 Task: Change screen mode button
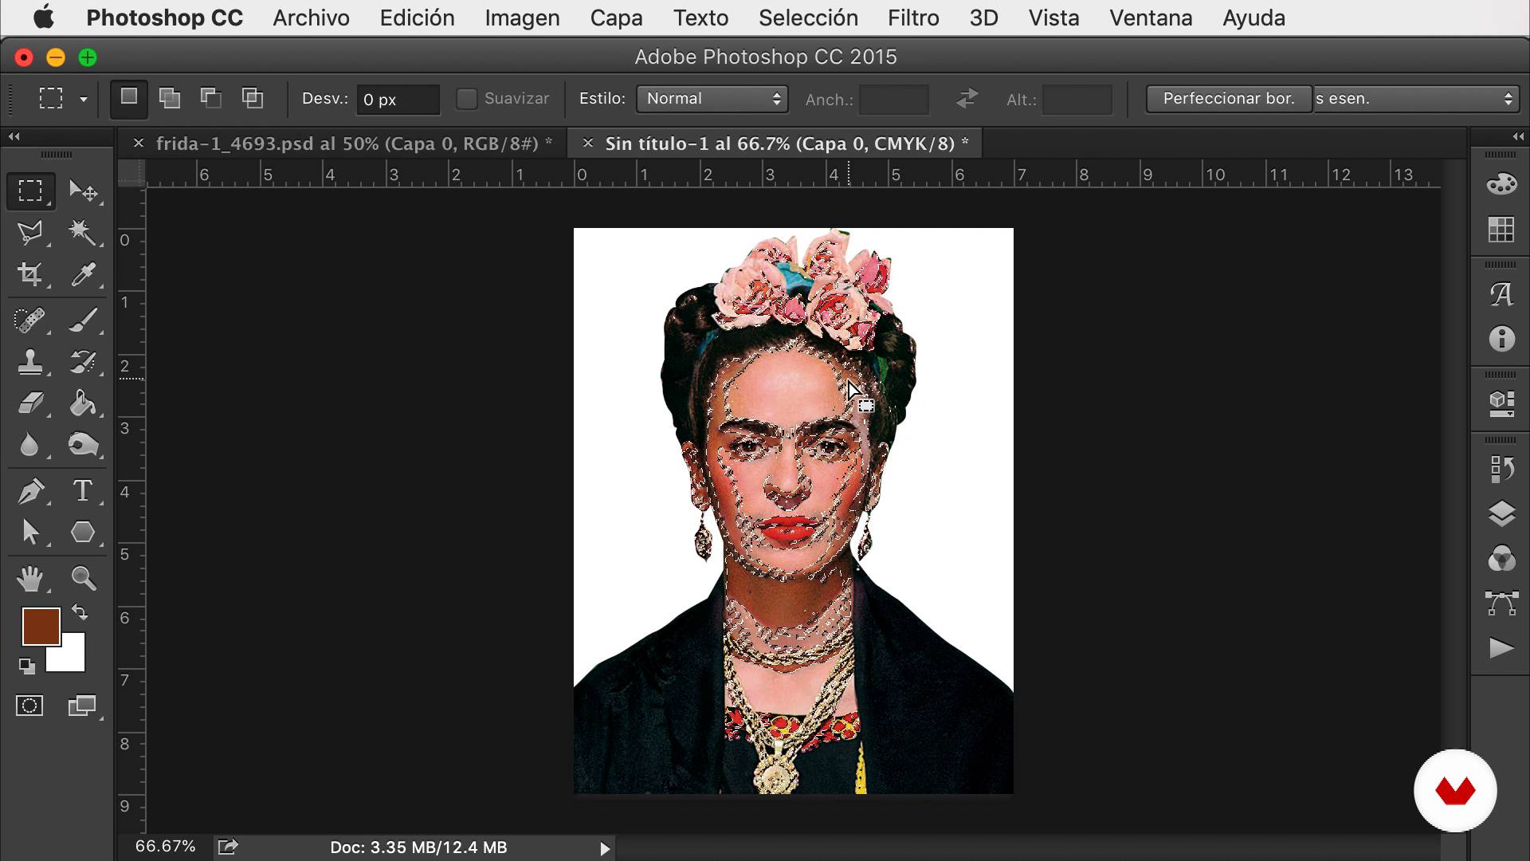pos(82,706)
